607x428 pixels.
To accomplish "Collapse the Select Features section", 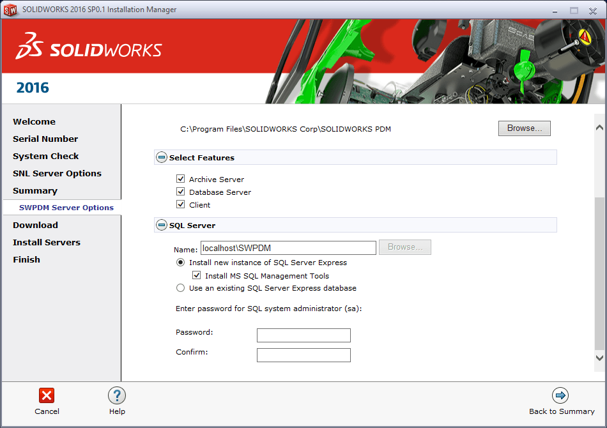I will pos(162,158).
